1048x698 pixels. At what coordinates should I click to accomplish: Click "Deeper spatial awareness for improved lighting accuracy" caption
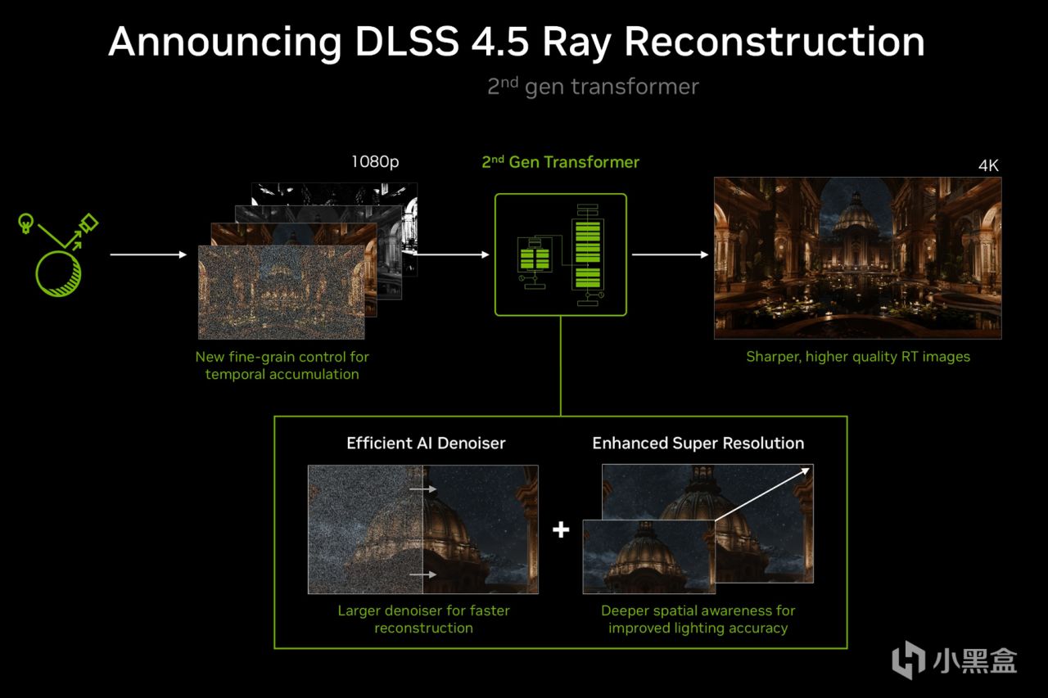pos(698,619)
